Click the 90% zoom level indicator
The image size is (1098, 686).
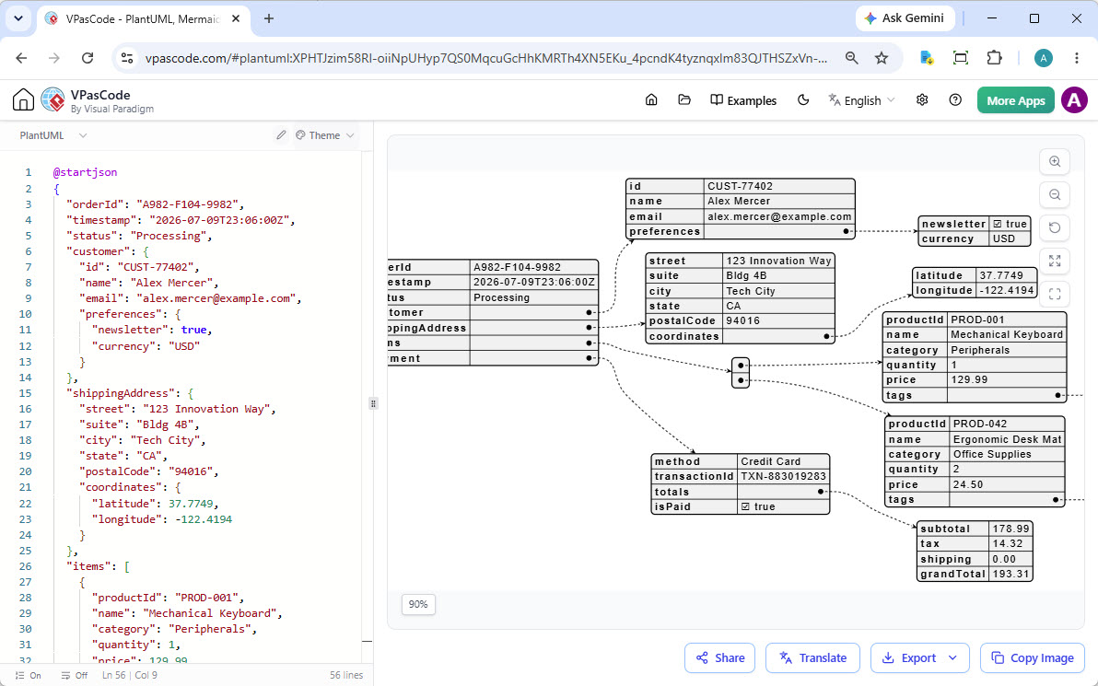(x=418, y=604)
